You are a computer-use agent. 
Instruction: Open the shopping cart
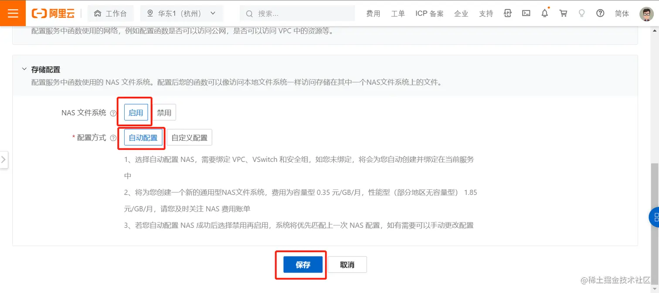tap(563, 13)
